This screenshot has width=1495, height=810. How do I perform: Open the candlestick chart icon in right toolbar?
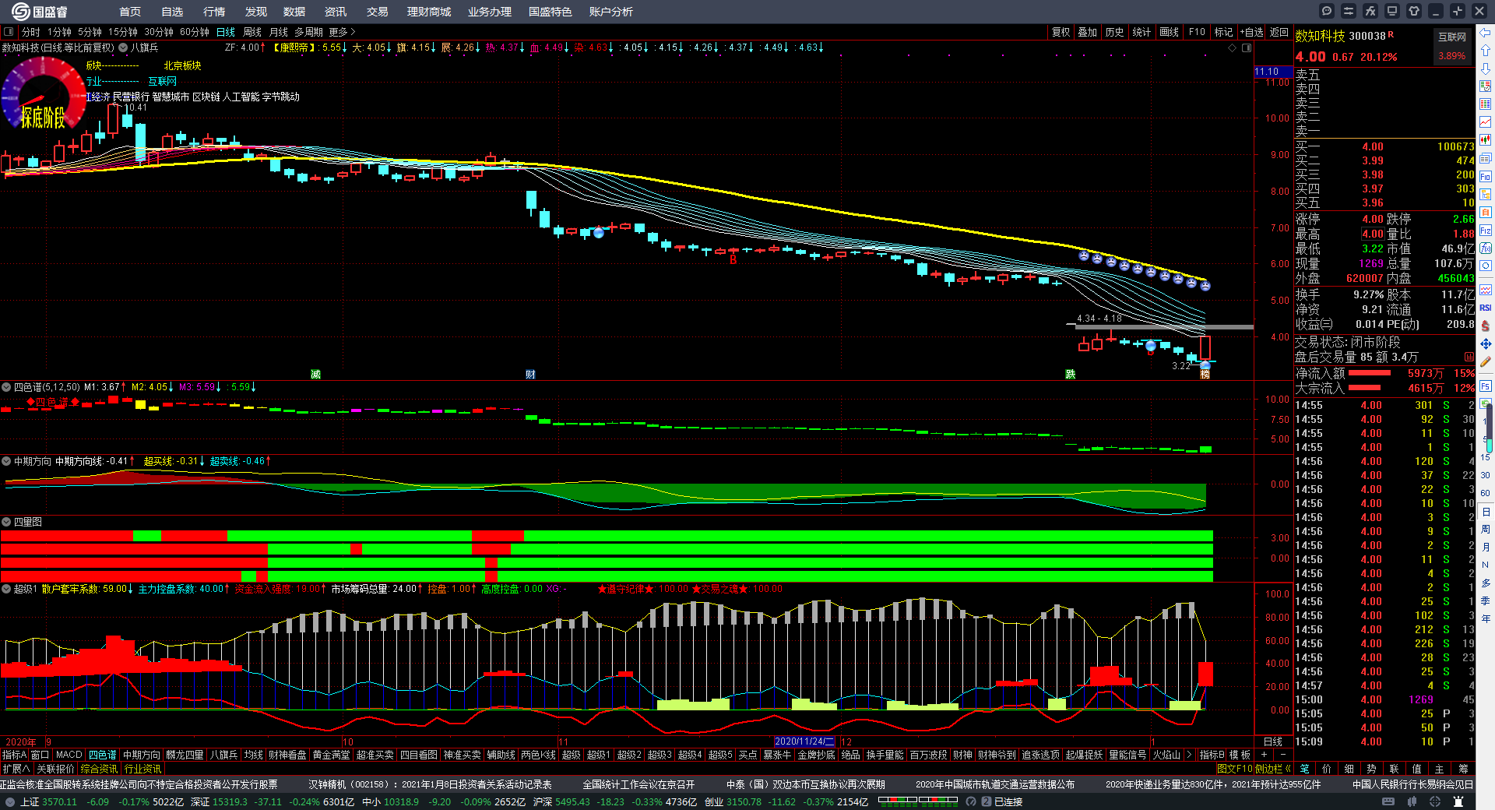pos(1486,140)
